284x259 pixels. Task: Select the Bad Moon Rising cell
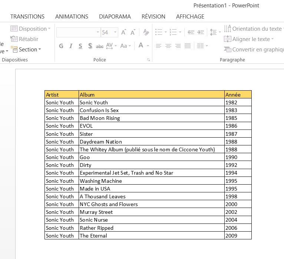pyautogui.click(x=152, y=118)
